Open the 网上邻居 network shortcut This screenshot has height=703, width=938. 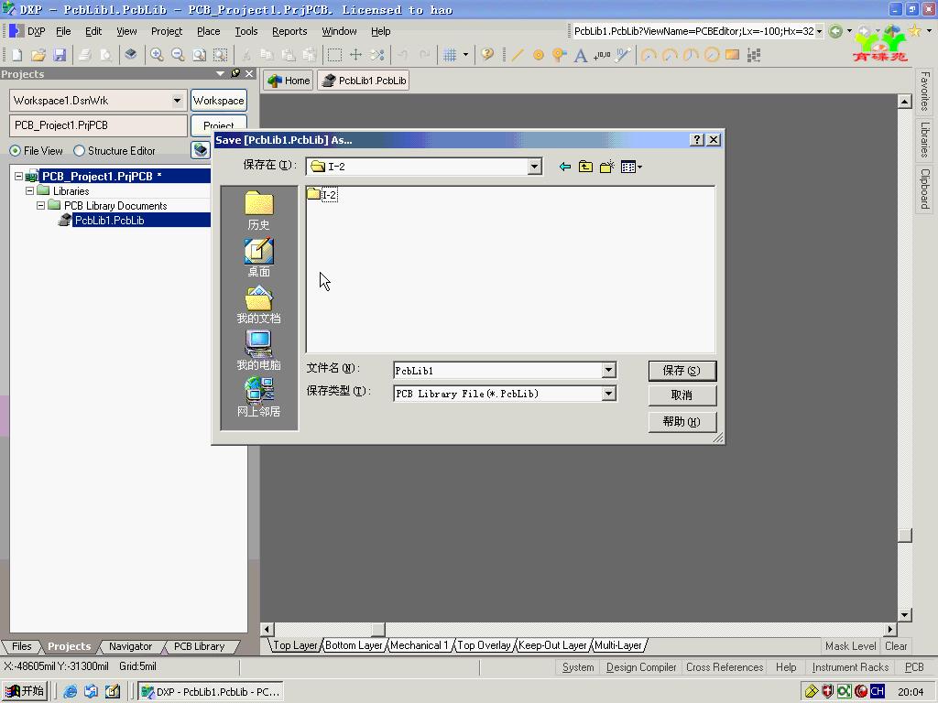[x=258, y=397]
